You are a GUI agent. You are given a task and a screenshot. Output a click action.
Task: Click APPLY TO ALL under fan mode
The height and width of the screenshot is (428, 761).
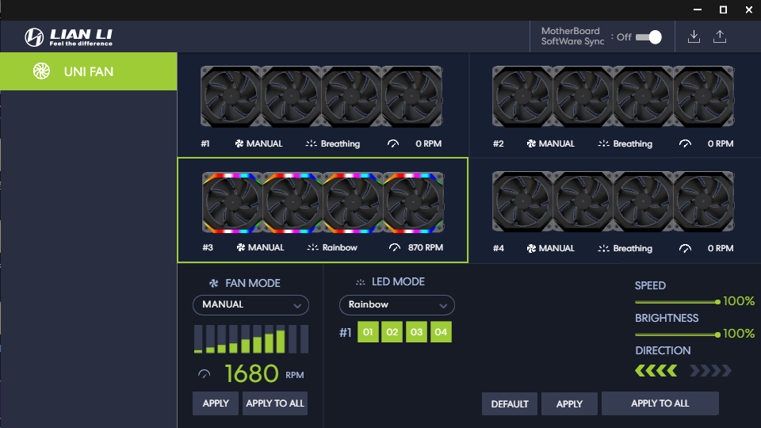coord(275,403)
